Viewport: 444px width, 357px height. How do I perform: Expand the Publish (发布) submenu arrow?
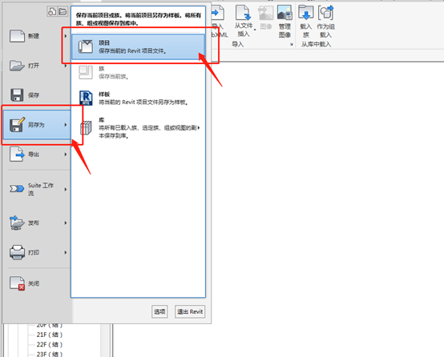[66, 223]
